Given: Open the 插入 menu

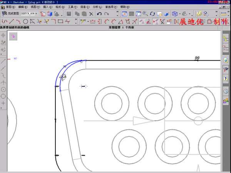Looking at the screenshot, I should 48,7.
